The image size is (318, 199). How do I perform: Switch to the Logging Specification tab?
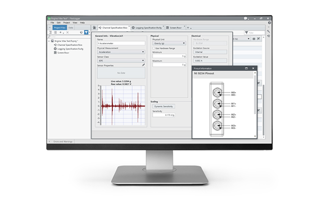click(148, 28)
